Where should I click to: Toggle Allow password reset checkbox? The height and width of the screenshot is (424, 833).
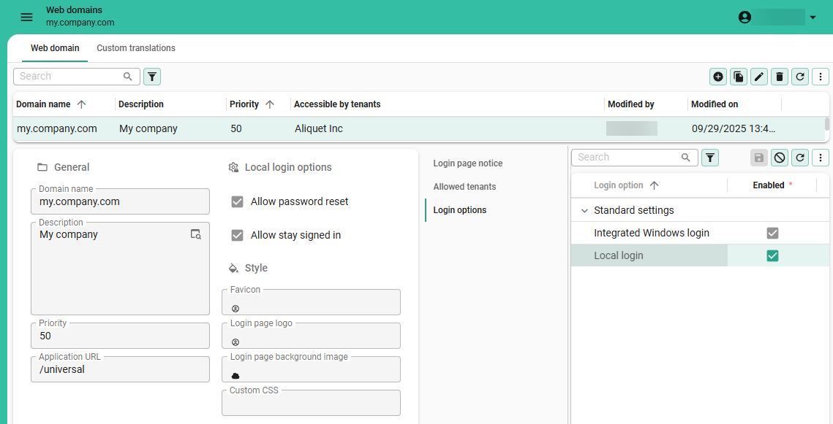tap(237, 201)
